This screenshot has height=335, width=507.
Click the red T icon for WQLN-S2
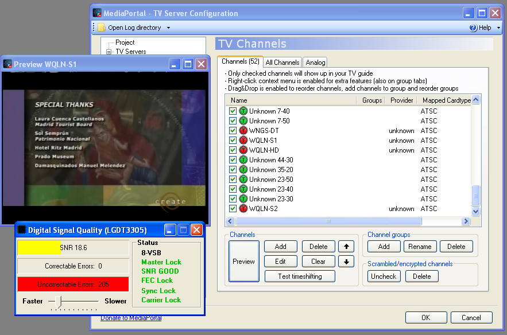(x=243, y=208)
